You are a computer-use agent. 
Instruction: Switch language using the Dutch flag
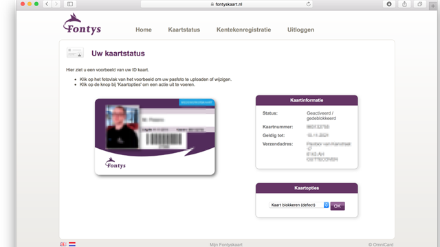click(x=72, y=244)
